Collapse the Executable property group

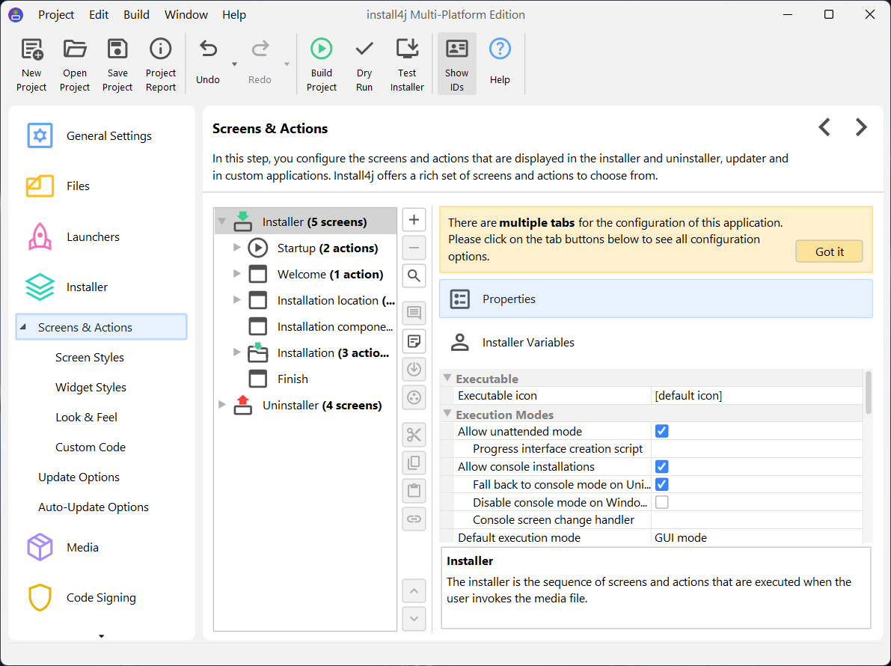(x=447, y=379)
